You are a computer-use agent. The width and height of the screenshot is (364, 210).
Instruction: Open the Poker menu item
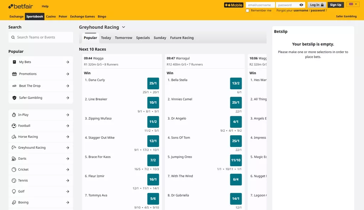coord(63,16)
